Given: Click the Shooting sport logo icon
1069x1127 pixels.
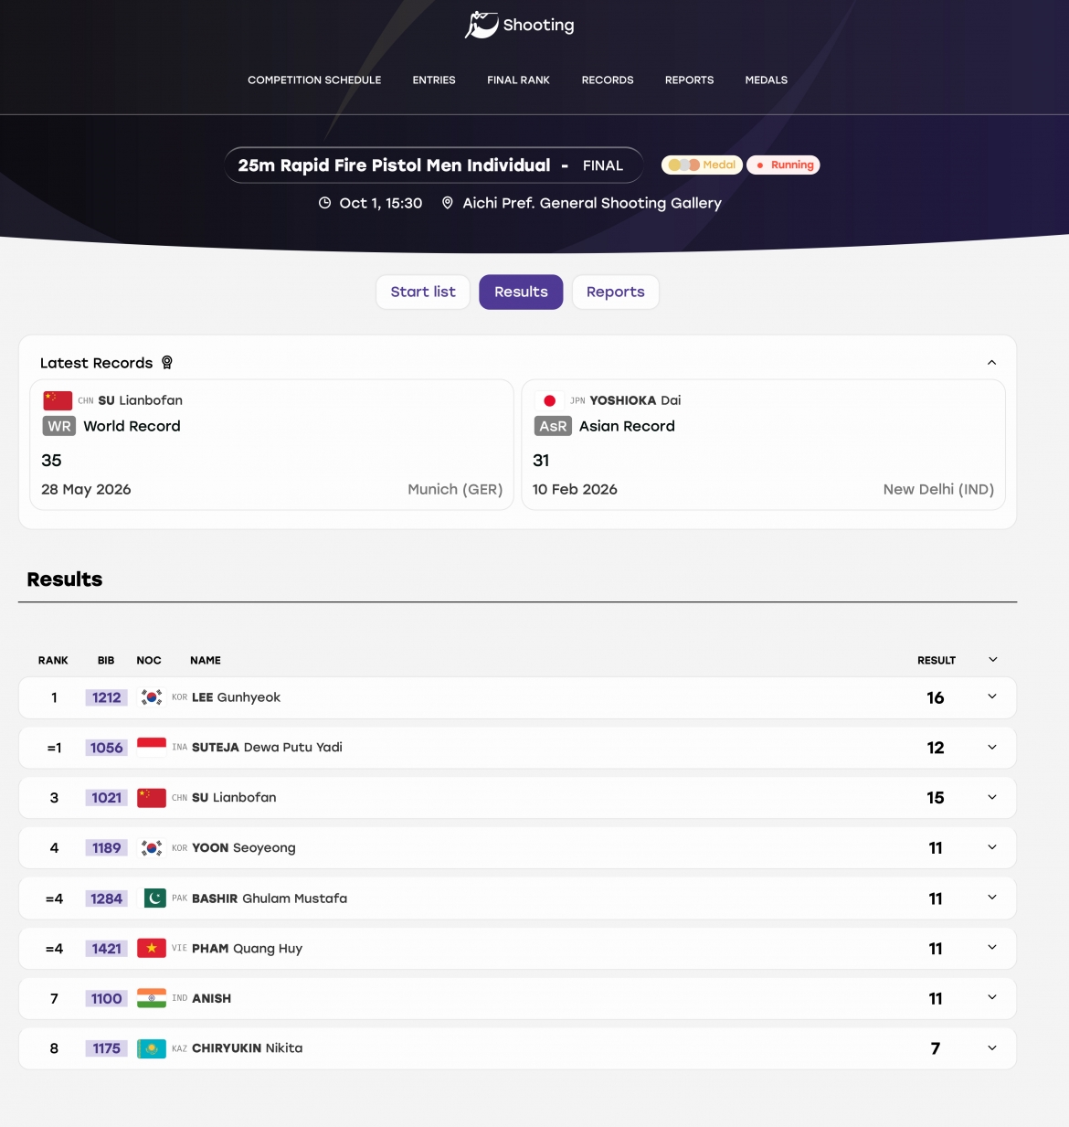Looking at the screenshot, I should (x=482, y=25).
